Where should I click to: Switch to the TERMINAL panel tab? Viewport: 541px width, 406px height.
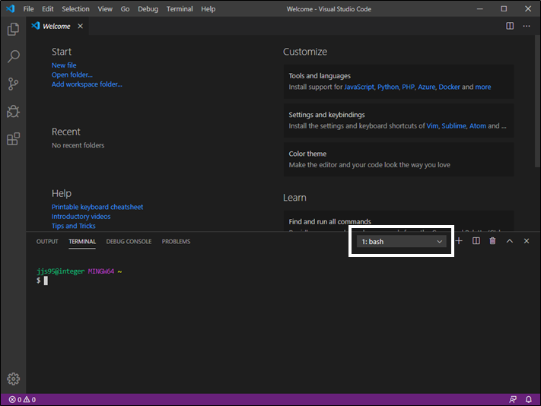82,242
